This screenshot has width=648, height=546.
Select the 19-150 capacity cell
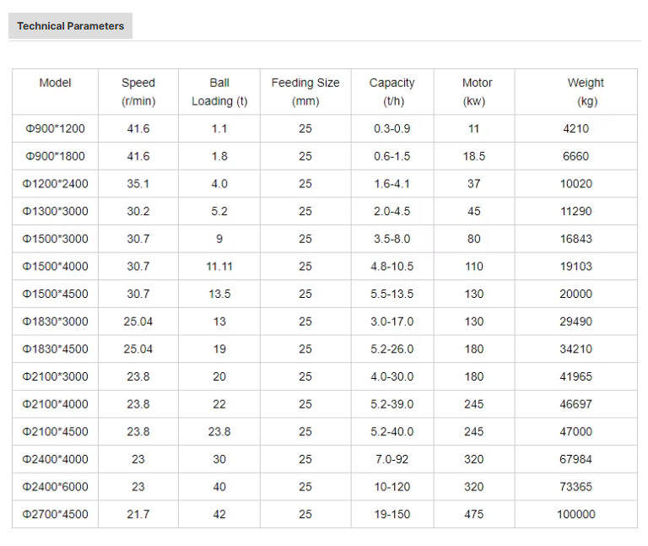tap(392, 515)
